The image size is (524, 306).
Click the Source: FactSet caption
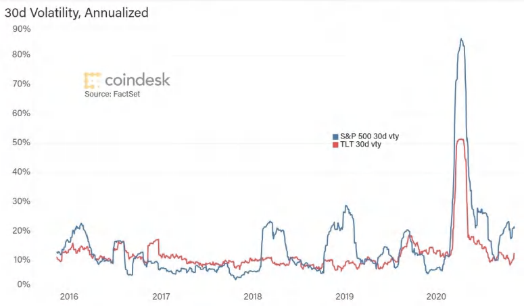coord(112,94)
